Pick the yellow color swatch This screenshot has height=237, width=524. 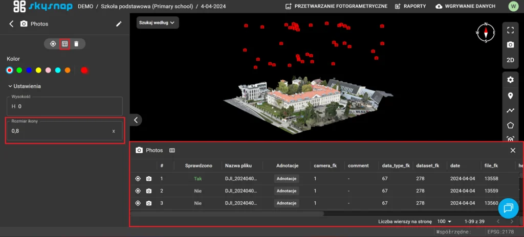[x=38, y=70]
